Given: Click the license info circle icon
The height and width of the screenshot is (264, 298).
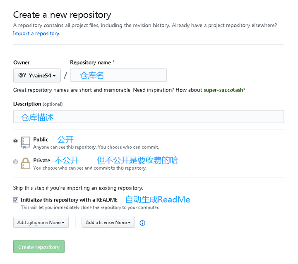Looking at the screenshot, I should tap(142, 223).
